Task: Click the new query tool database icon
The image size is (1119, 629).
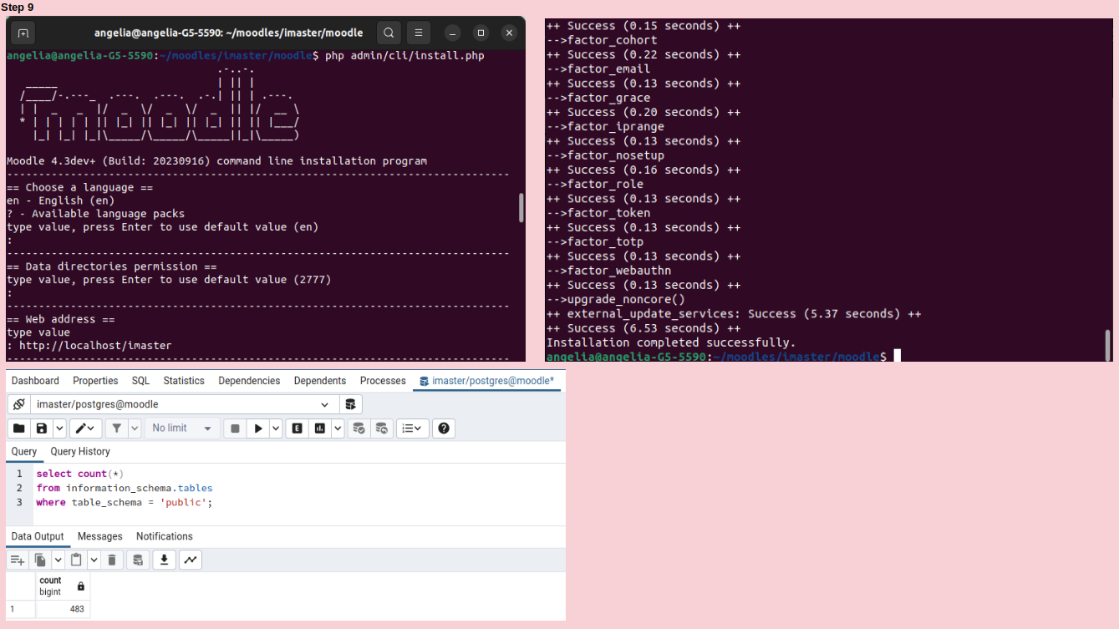Action: [351, 404]
